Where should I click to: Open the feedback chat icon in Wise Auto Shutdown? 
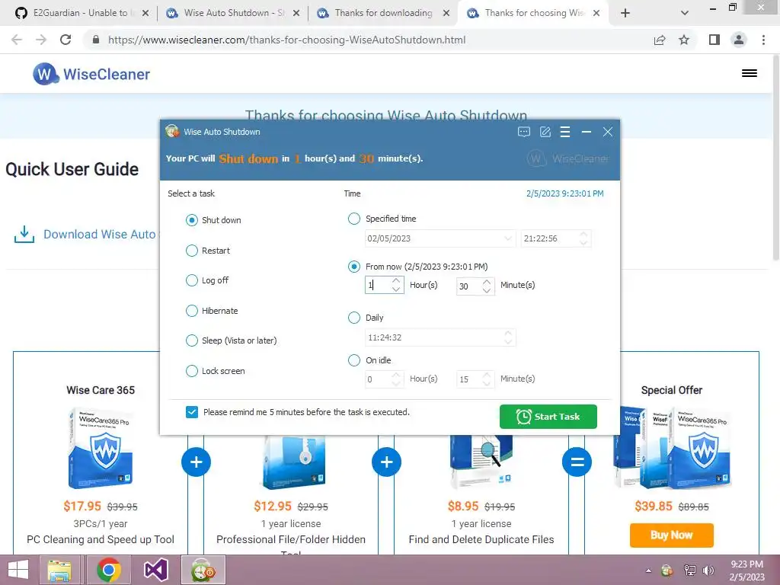click(524, 132)
